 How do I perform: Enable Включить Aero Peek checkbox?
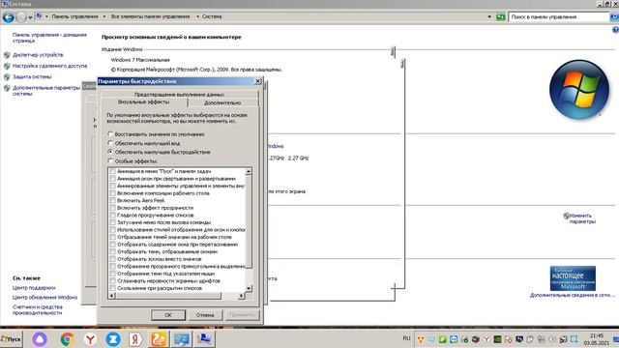pyautogui.click(x=112, y=200)
